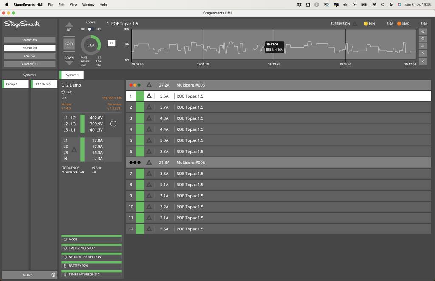Toggle supervision triangle on channel 6
This screenshot has height=281, width=435.
(149, 152)
